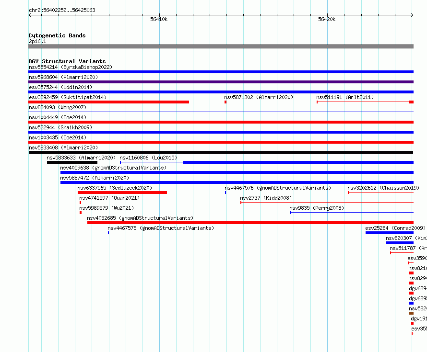Select the nsv5968604 purple variant bar

[221, 82]
